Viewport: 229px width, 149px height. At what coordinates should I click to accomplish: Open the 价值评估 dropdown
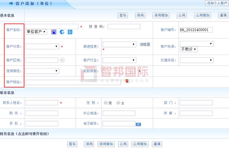click(197, 60)
